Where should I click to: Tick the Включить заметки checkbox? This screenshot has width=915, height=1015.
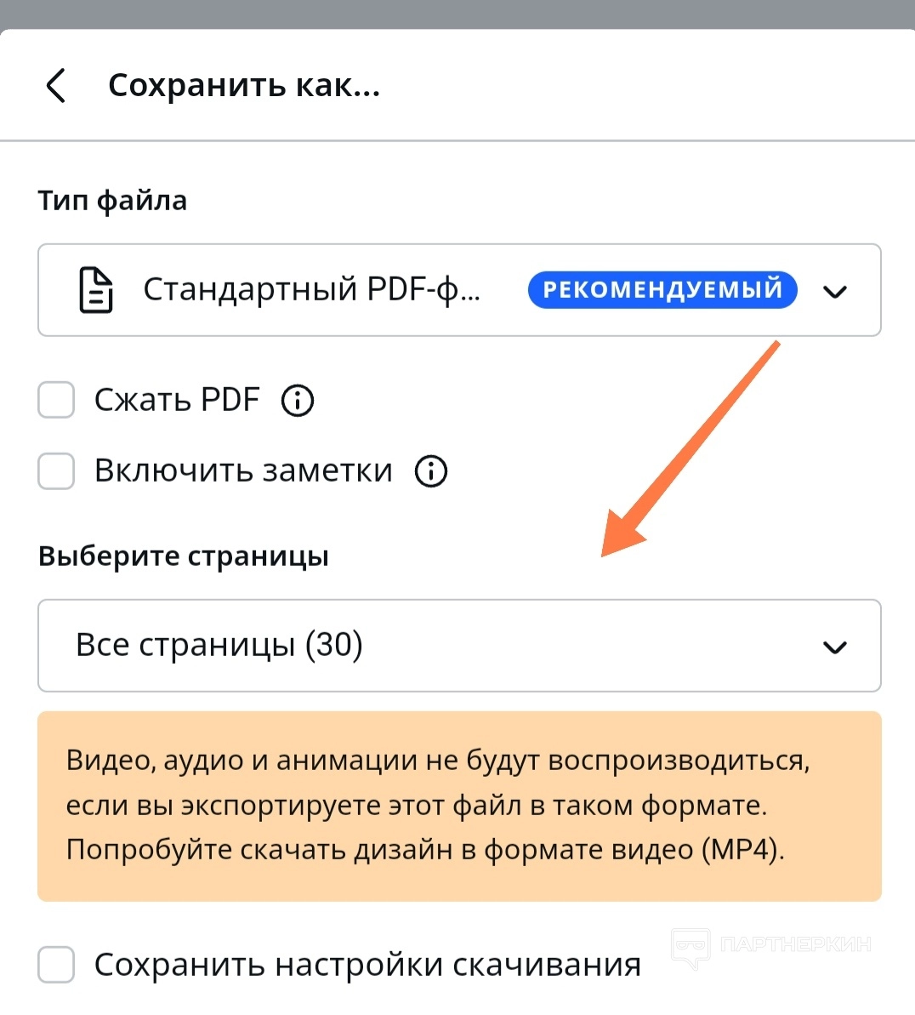click(x=56, y=471)
